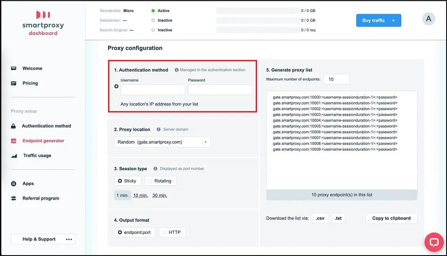Click the Buy traffic button
The height and width of the screenshot is (256, 447).
379,20
